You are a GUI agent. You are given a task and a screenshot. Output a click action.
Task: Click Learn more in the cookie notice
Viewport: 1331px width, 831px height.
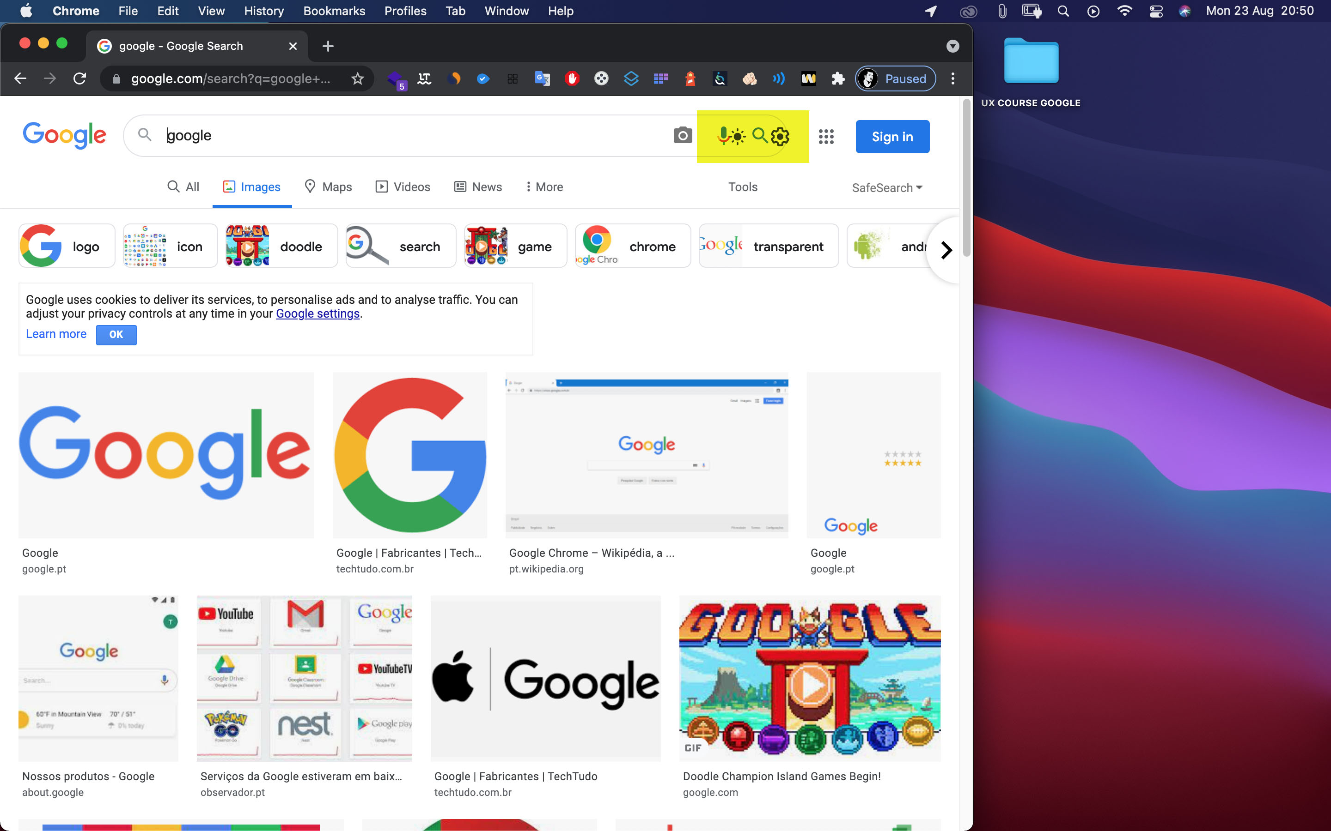pyautogui.click(x=56, y=334)
